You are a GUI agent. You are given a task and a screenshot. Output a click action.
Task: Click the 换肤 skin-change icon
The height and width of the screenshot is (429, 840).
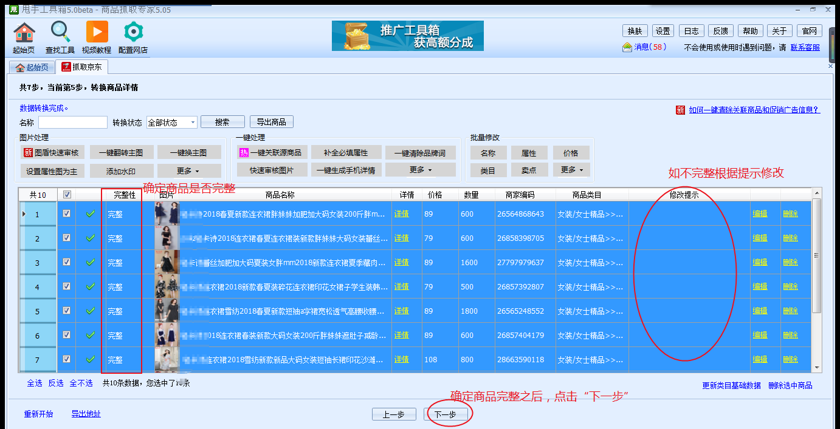click(x=634, y=30)
